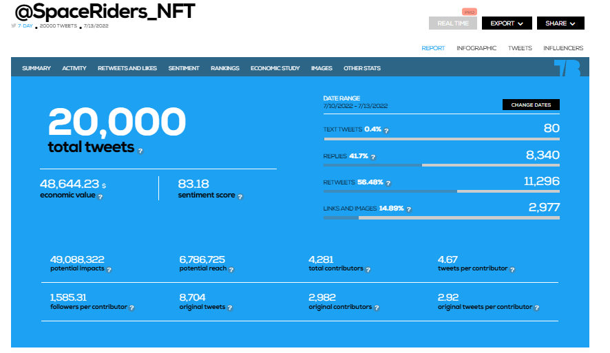Screen dimensions: 610x353
Task: Click the CHANGE DATES button
Action: [x=531, y=105]
